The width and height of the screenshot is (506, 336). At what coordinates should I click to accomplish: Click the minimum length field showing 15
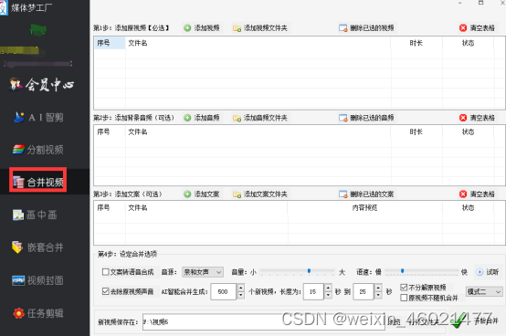313,291
